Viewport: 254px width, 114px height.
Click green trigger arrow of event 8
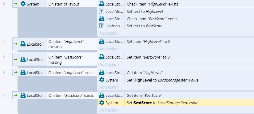click(x=16, y=59)
